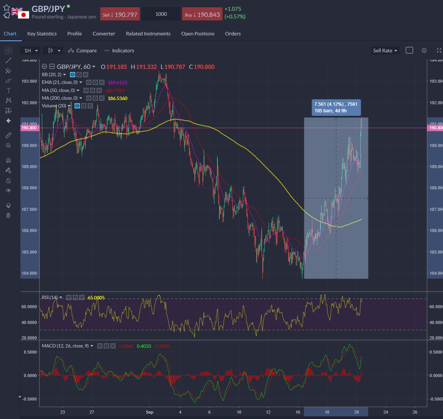Activate the ruler measure tool
The width and height of the screenshot is (443, 419).
point(8,135)
